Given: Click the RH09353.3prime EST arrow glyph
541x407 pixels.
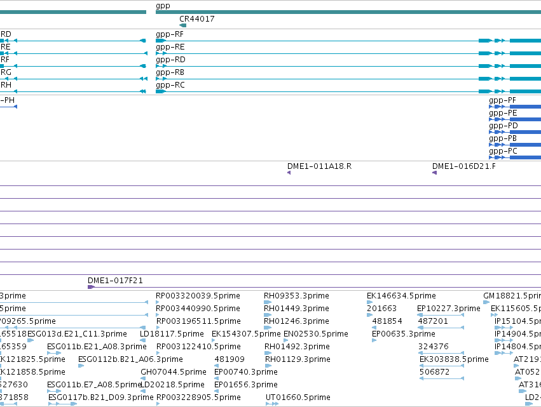Looking at the screenshot, I should [268, 302].
